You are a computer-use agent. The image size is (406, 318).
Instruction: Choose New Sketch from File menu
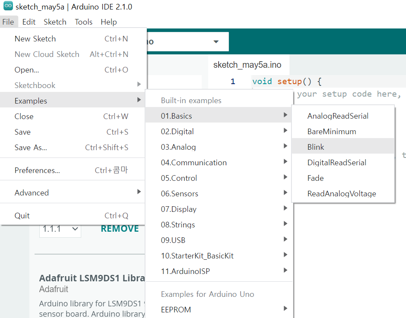point(73,39)
